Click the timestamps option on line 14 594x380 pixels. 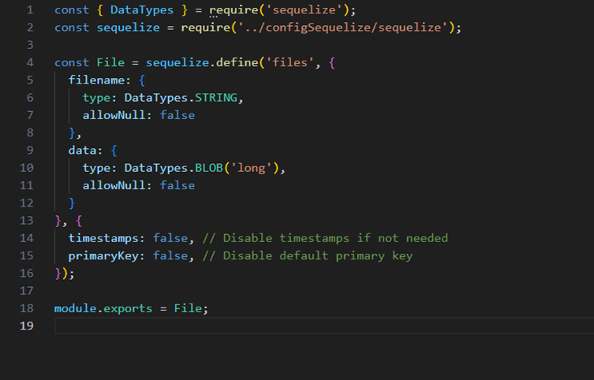point(103,238)
